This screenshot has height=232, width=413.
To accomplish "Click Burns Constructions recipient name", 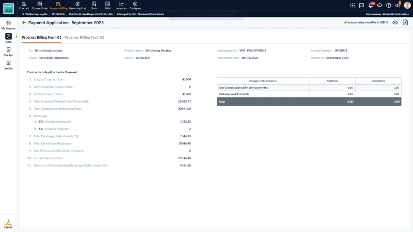I will pos(49,51).
